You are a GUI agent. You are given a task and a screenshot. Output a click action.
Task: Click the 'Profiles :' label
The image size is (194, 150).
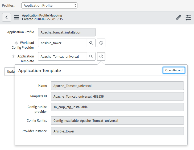(9, 5)
